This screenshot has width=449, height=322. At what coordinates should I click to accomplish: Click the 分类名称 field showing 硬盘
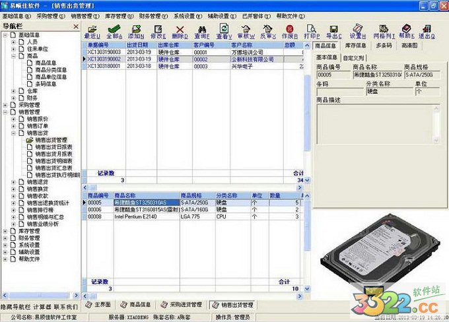pos(390,92)
